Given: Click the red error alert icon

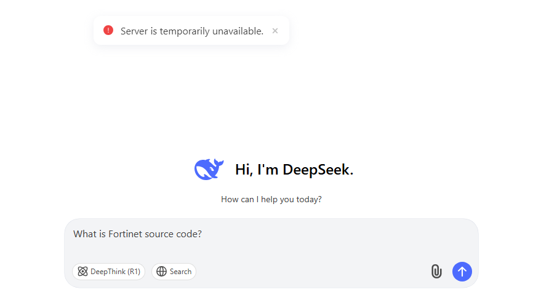Looking at the screenshot, I should 108,30.
